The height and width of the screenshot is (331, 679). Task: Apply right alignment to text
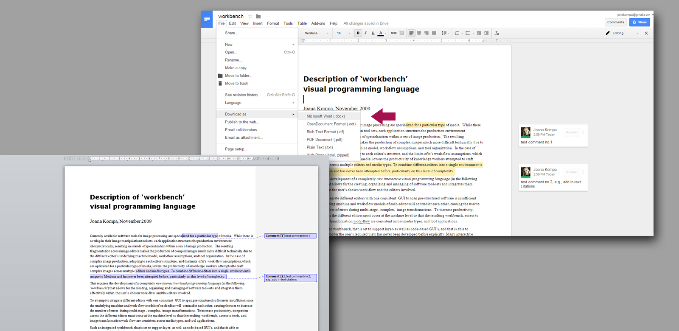[426, 33]
